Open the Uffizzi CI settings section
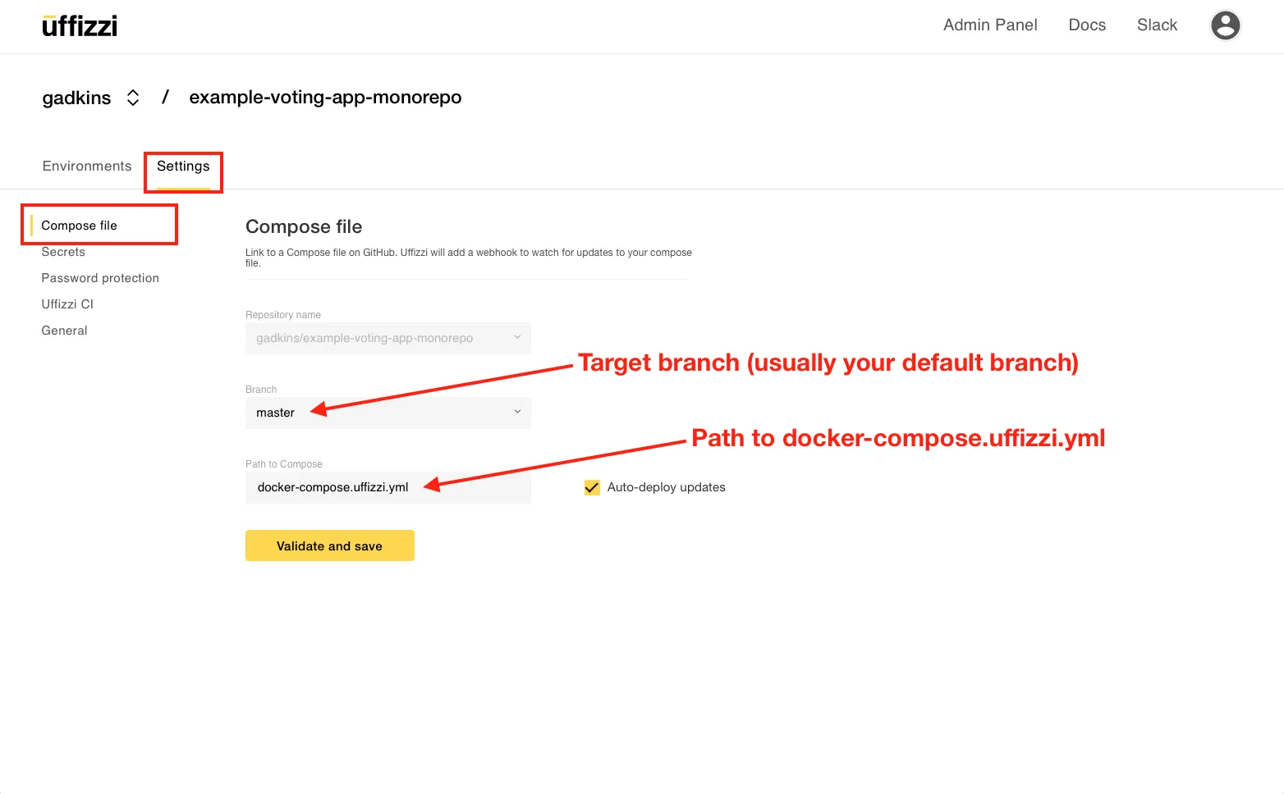1284x794 pixels. click(x=67, y=304)
